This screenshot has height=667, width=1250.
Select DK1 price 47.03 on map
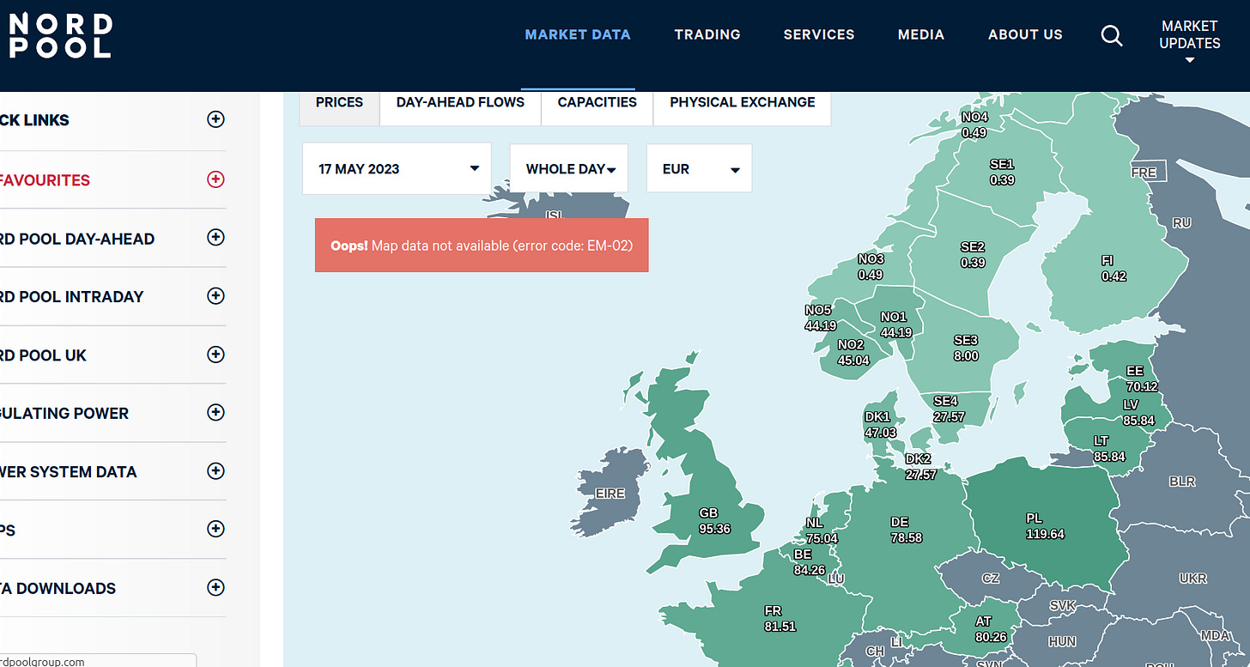pyautogui.click(x=881, y=433)
